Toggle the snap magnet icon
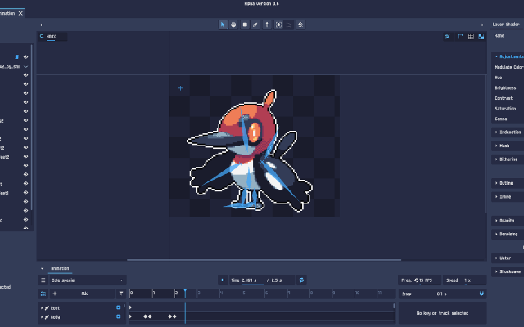This screenshot has width=524, height=327. 481,293
